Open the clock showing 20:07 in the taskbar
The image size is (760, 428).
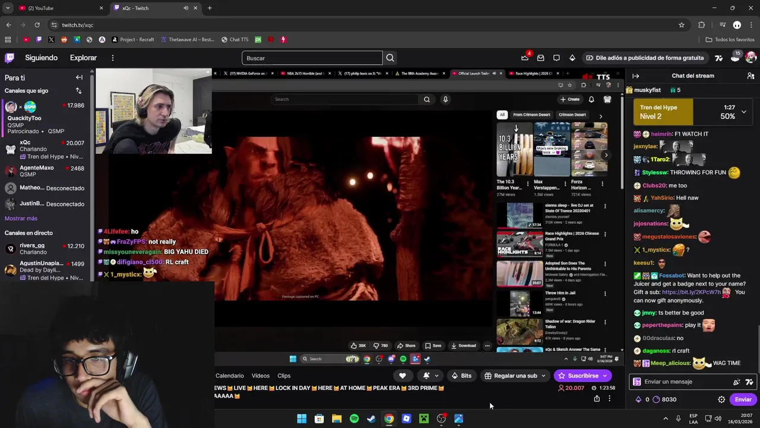(x=739, y=418)
